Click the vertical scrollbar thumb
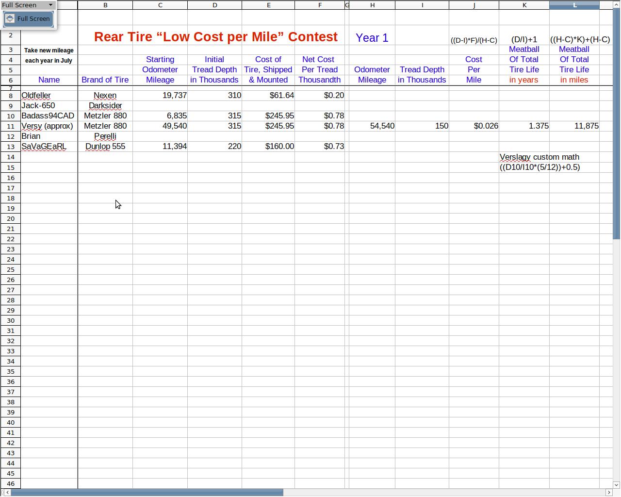Viewport: 621px width, 497px height. (x=617, y=121)
